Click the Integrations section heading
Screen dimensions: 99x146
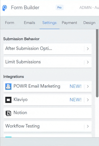pyautogui.click(x=13, y=77)
